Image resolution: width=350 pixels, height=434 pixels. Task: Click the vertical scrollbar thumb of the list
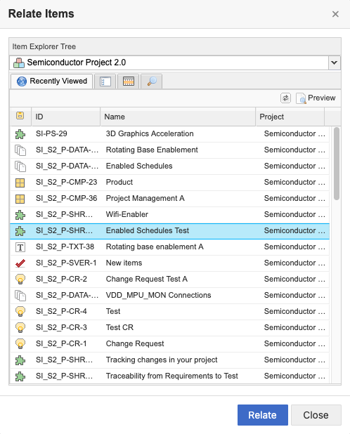[x=337, y=164]
